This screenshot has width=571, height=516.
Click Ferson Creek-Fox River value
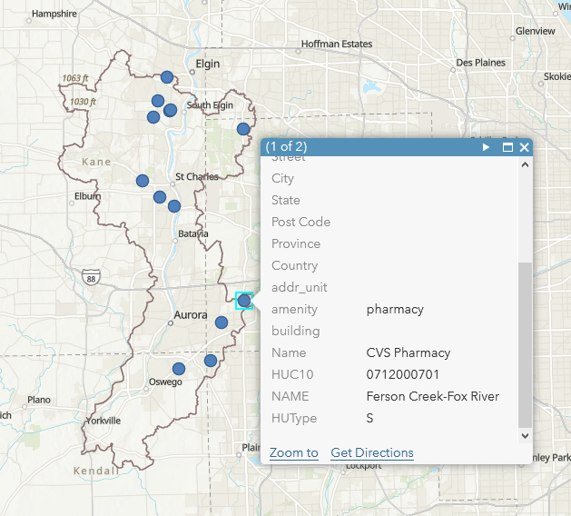tap(433, 396)
